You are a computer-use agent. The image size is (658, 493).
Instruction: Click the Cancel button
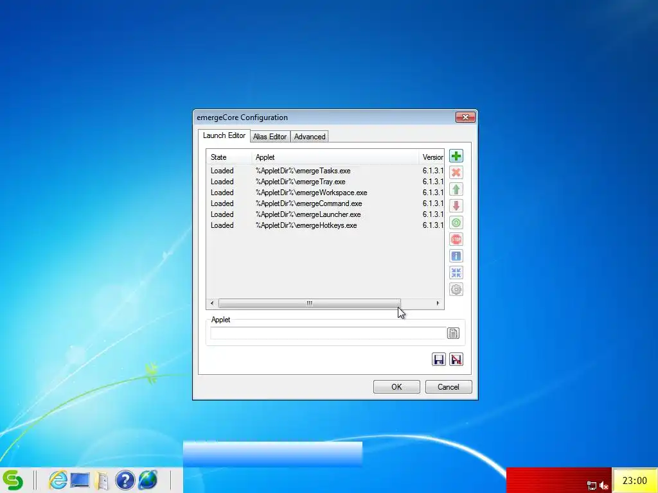(x=449, y=387)
